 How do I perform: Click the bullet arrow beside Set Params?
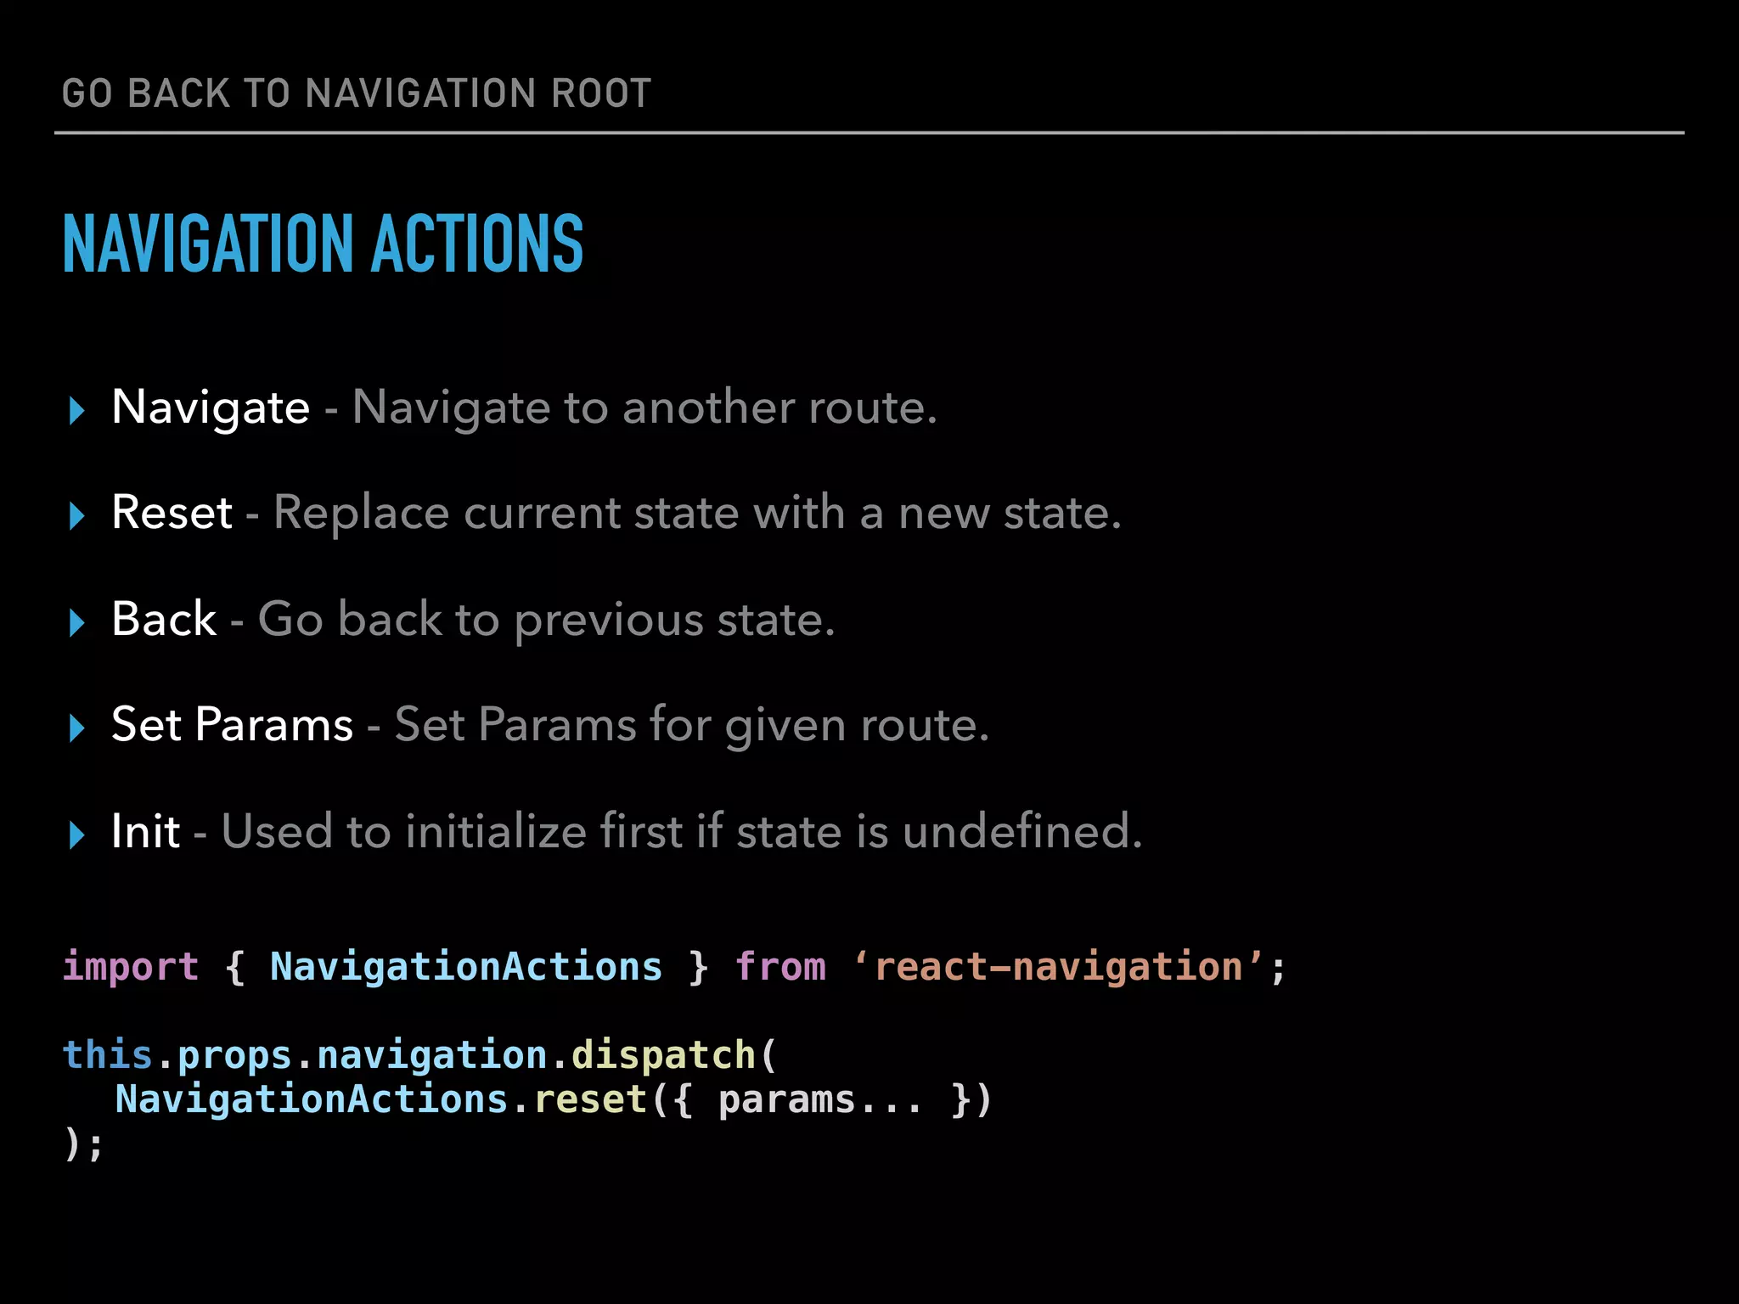click(x=77, y=728)
